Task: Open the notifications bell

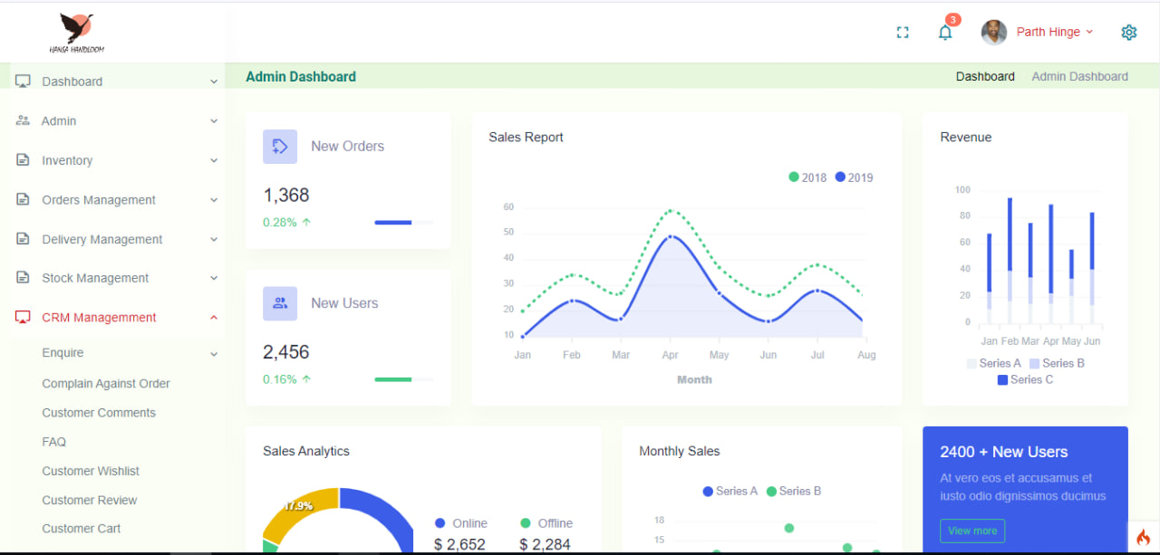Action: tap(945, 33)
